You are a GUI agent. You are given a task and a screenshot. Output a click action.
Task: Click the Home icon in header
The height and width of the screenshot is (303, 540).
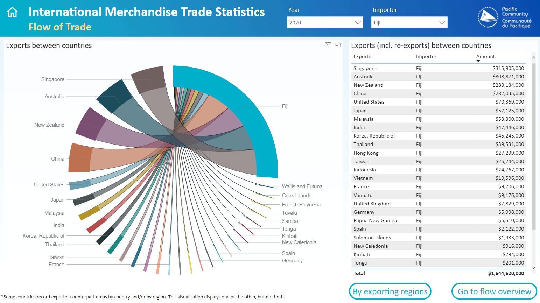(x=12, y=12)
